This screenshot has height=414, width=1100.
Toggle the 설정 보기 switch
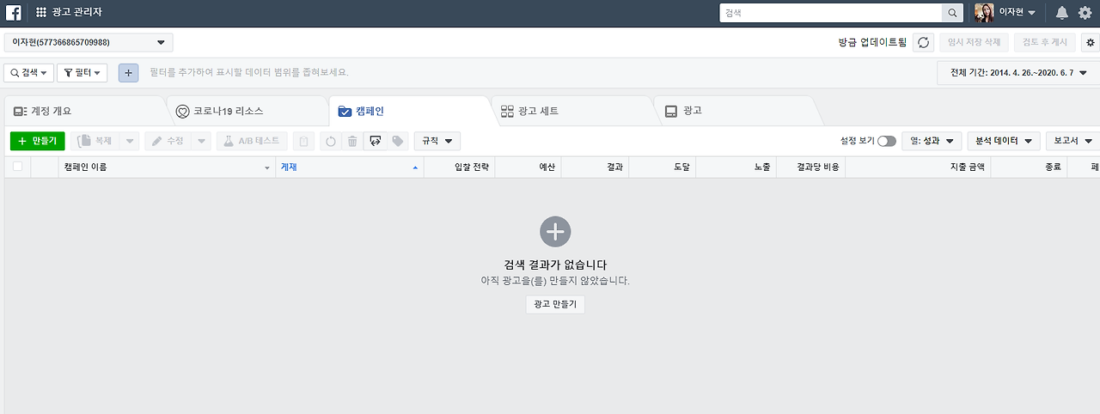886,141
